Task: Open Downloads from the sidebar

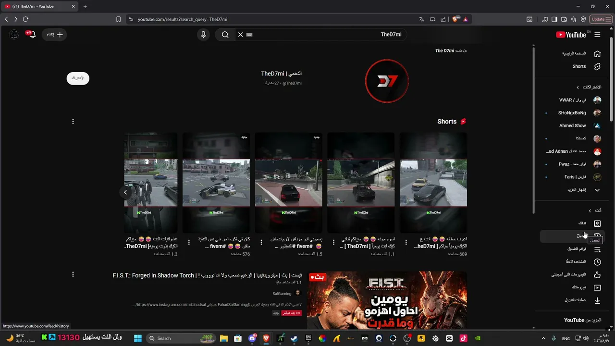Action: (572, 300)
